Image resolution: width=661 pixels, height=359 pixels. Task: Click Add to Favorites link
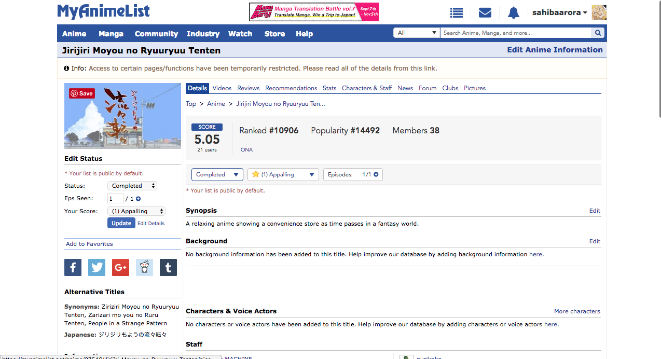pyautogui.click(x=89, y=244)
